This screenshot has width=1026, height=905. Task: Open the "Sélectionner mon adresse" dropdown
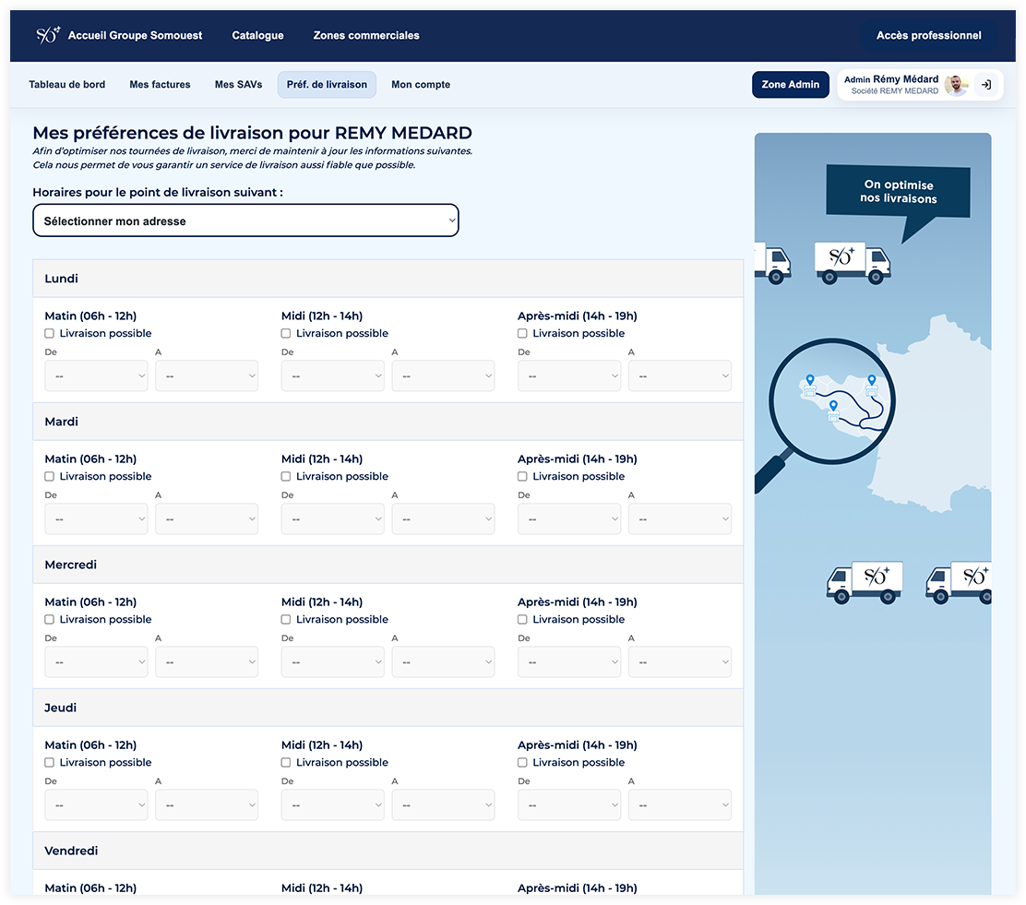tap(245, 221)
